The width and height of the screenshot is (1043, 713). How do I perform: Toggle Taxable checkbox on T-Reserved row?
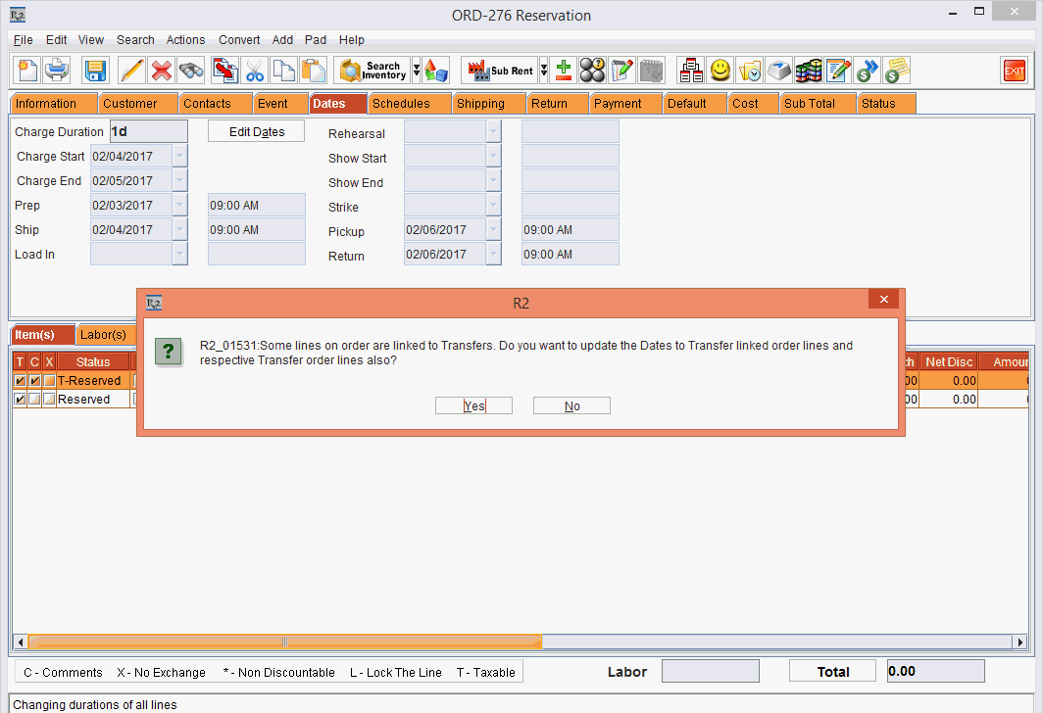point(20,381)
